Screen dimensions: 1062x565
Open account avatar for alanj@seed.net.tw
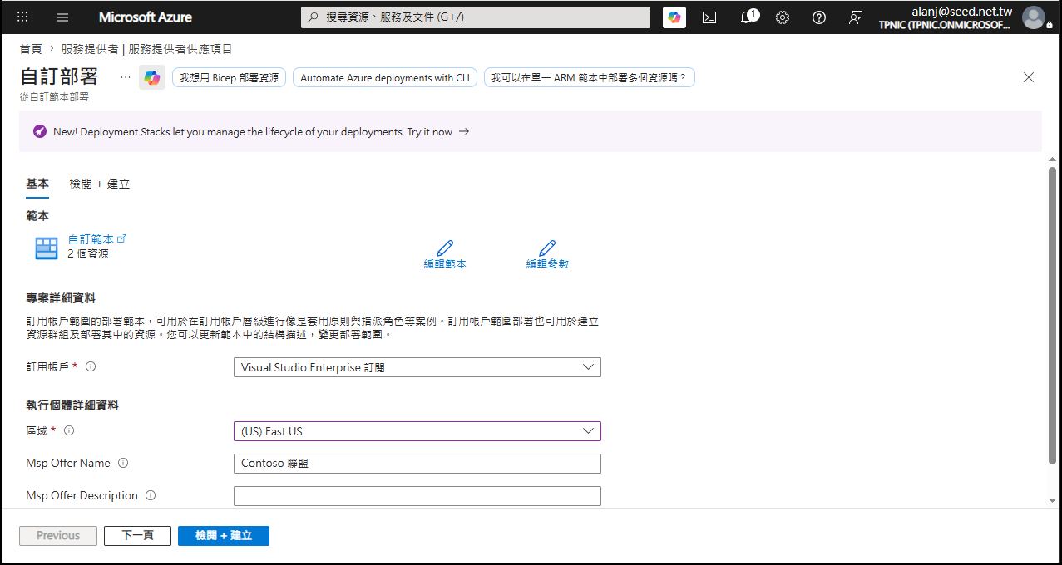(1034, 17)
